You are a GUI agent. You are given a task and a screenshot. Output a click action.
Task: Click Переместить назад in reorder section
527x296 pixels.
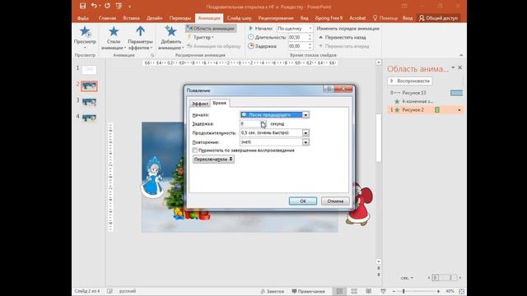(343, 37)
